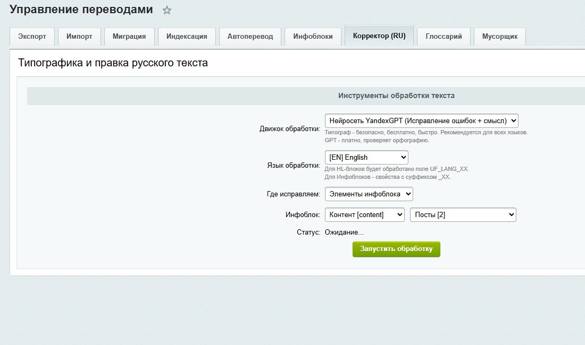Expand the Посты [2] infoblock dropdown
This screenshot has width=585, height=345.
click(463, 214)
